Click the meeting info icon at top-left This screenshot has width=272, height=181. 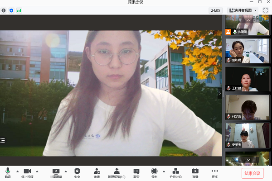4,10
